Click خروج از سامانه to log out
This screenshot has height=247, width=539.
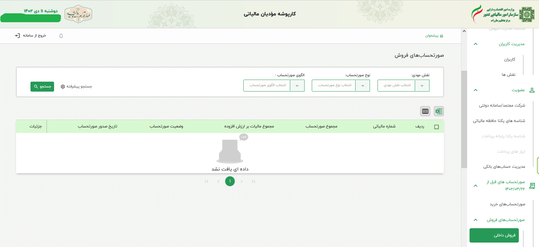tap(31, 36)
